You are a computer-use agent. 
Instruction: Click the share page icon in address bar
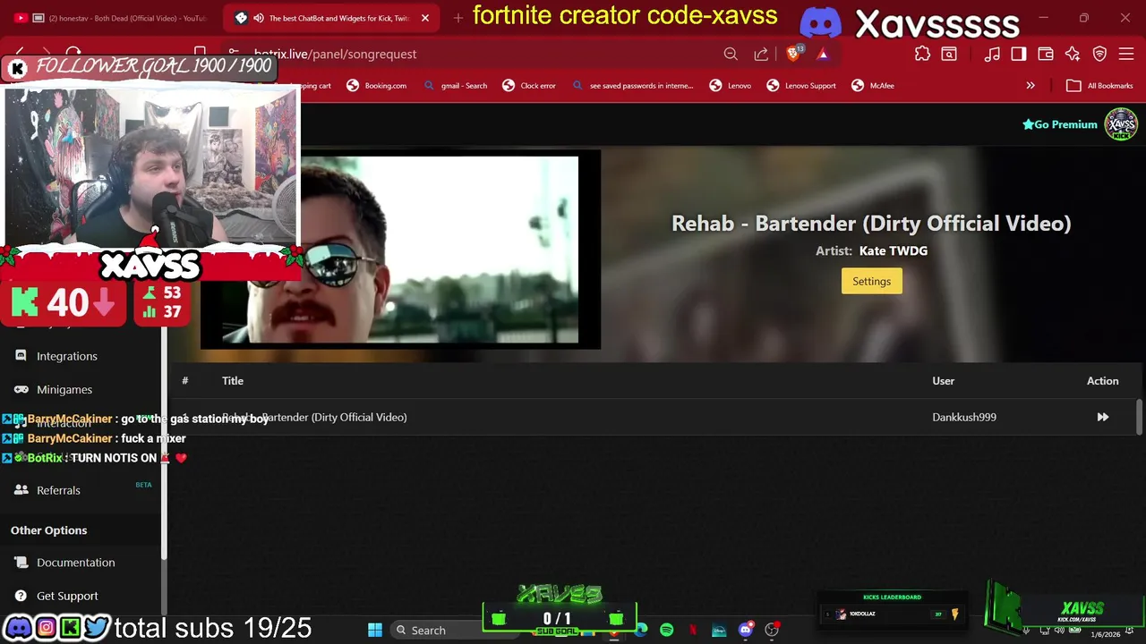(x=761, y=54)
